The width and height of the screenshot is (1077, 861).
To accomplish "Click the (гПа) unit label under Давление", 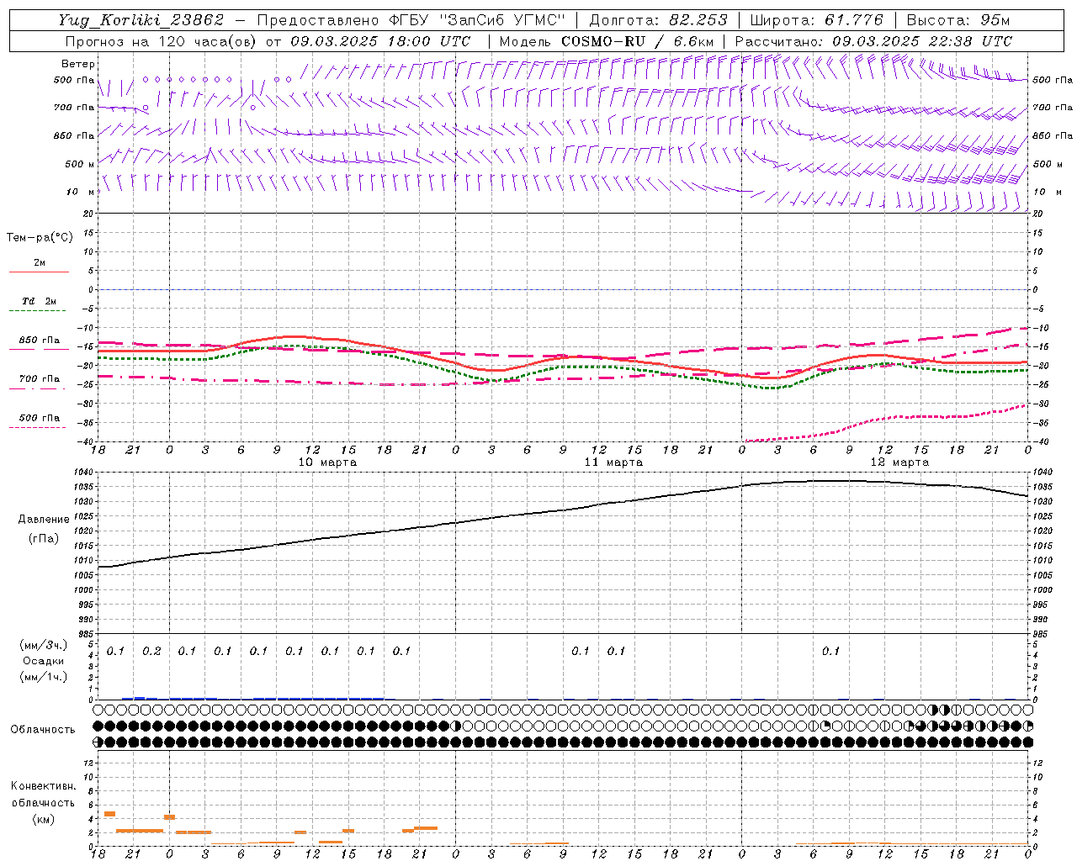I will (44, 538).
